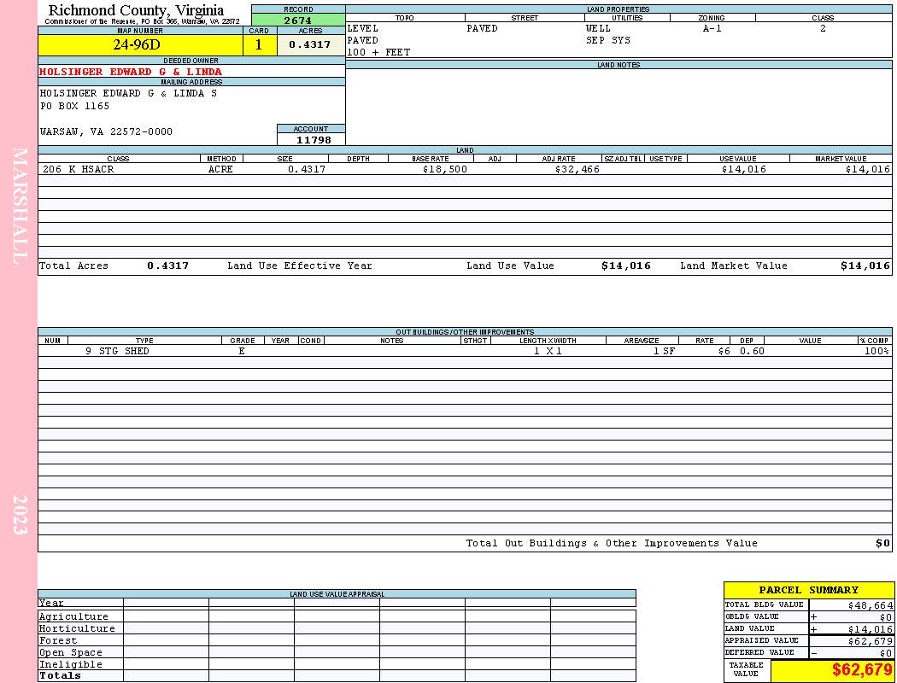Click account number 11798
The width and height of the screenshot is (897, 683).
pos(314,140)
